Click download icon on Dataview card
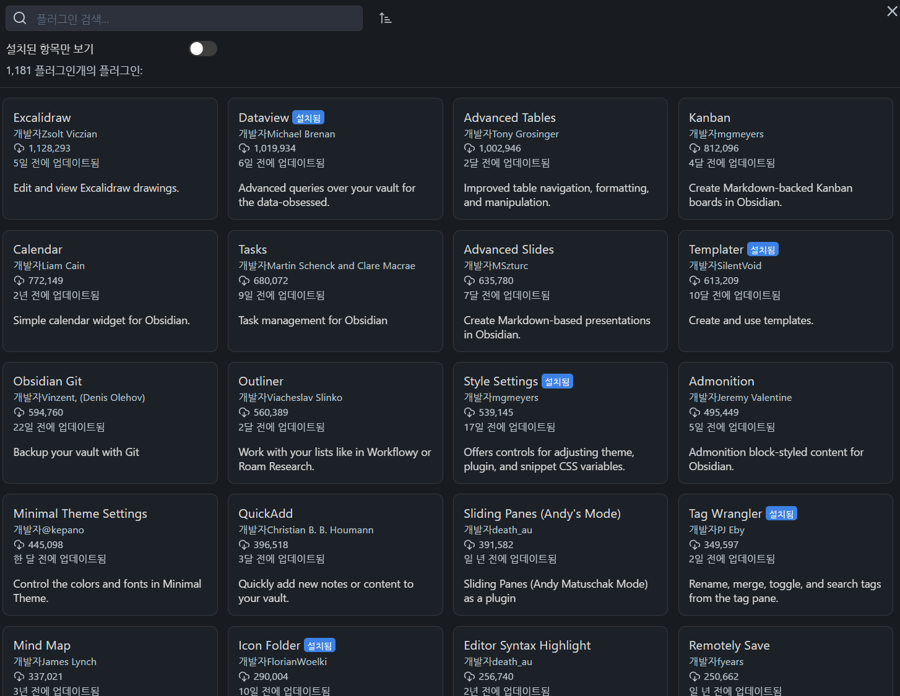The height and width of the screenshot is (696, 900). [244, 148]
